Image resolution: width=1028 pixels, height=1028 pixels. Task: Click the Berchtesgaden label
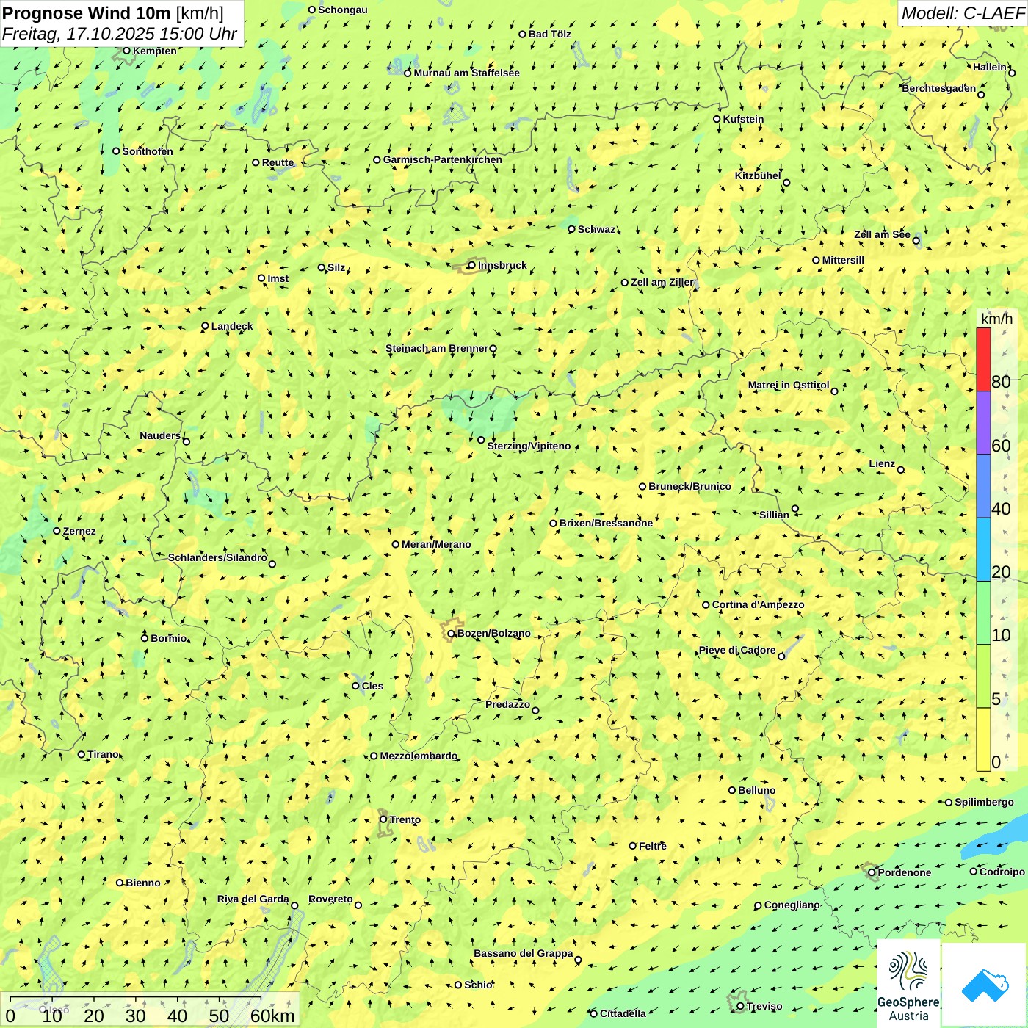[x=939, y=88]
